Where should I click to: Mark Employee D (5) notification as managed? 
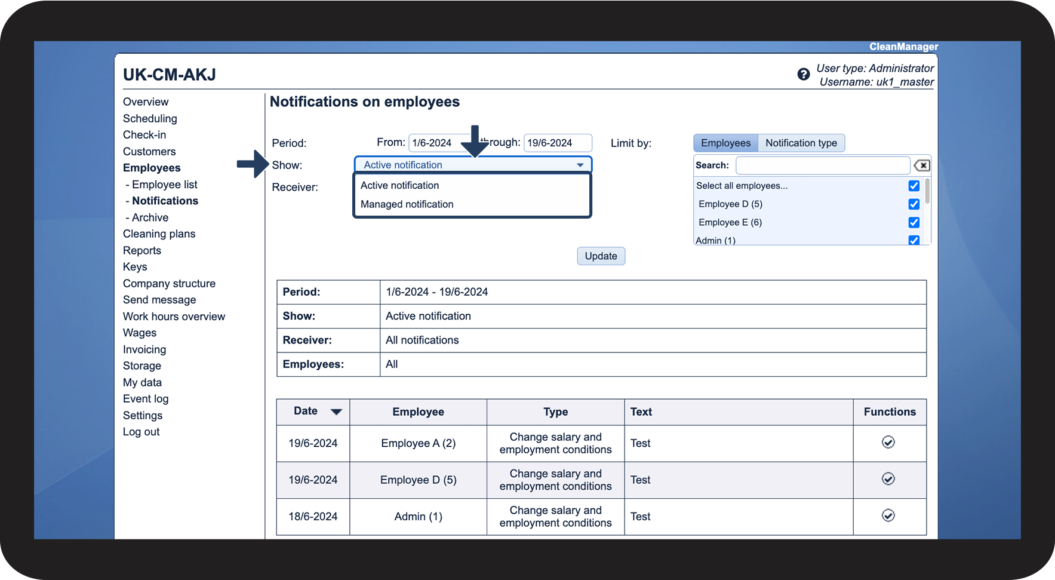pos(888,479)
